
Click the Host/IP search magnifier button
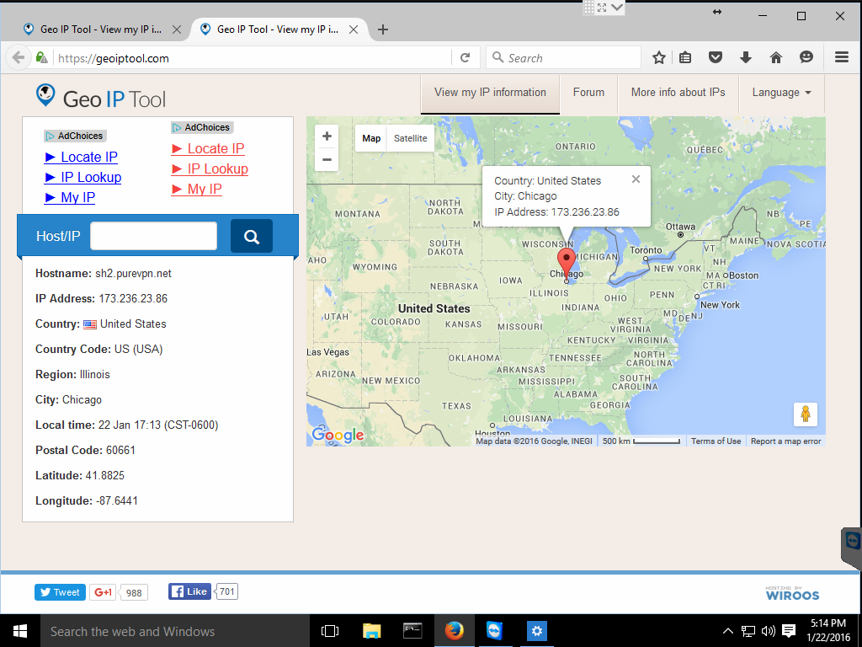coord(252,237)
